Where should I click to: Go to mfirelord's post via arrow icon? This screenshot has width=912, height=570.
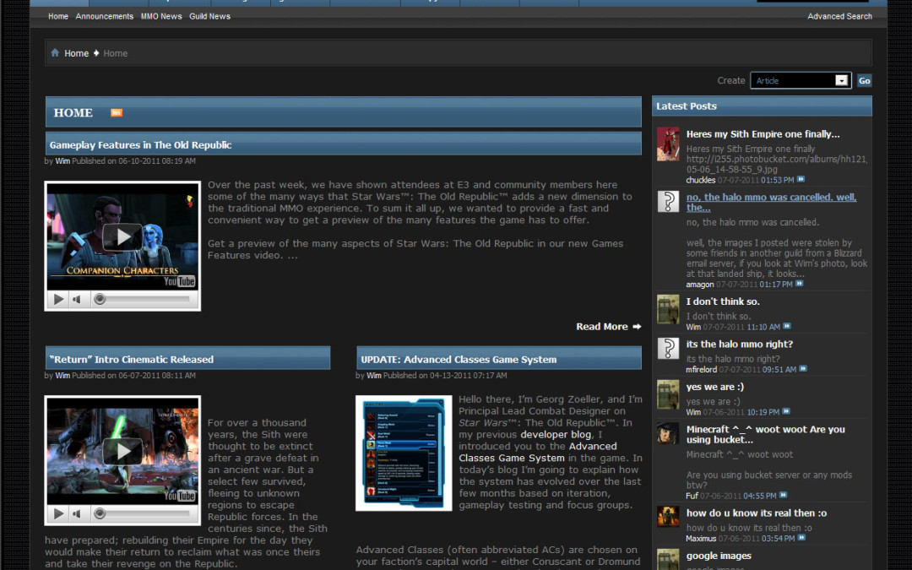pyautogui.click(x=803, y=369)
